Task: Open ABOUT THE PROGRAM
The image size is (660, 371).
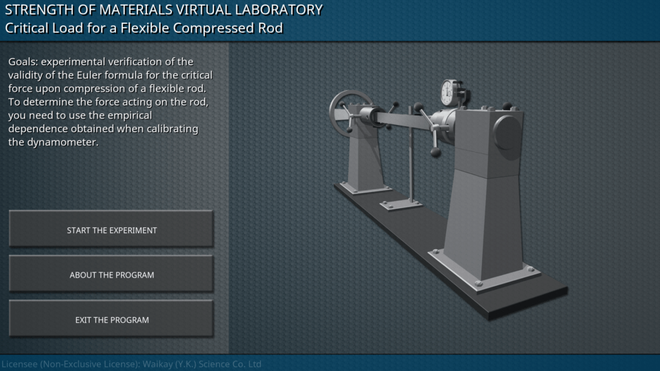Action: [x=112, y=275]
